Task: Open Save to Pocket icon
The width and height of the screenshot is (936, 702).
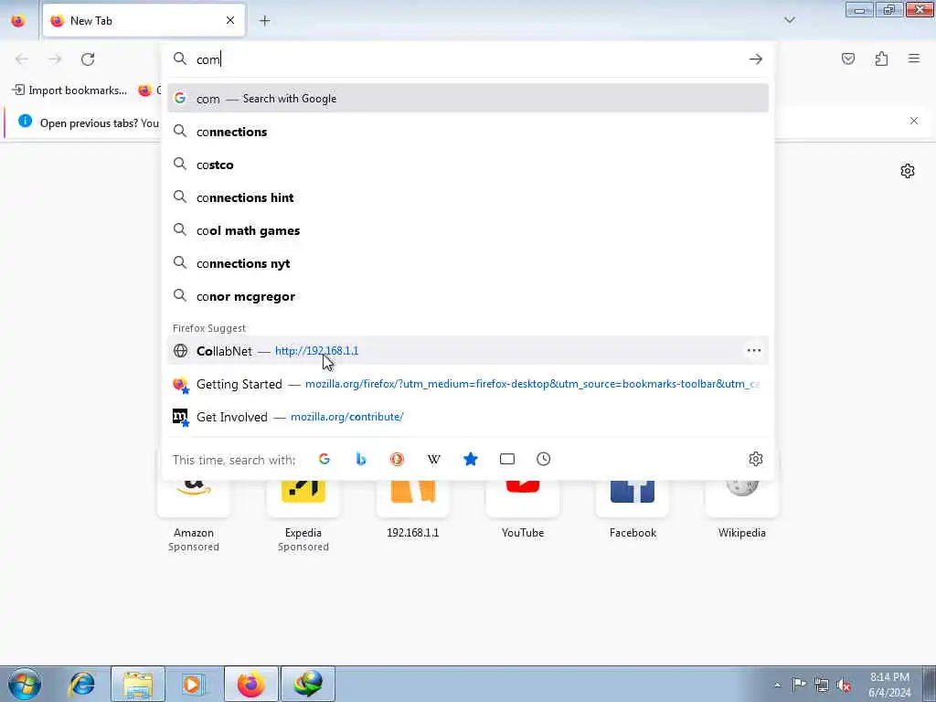Action: click(x=847, y=58)
